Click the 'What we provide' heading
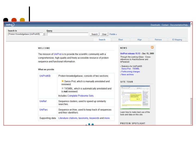 (x=46, y=69)
